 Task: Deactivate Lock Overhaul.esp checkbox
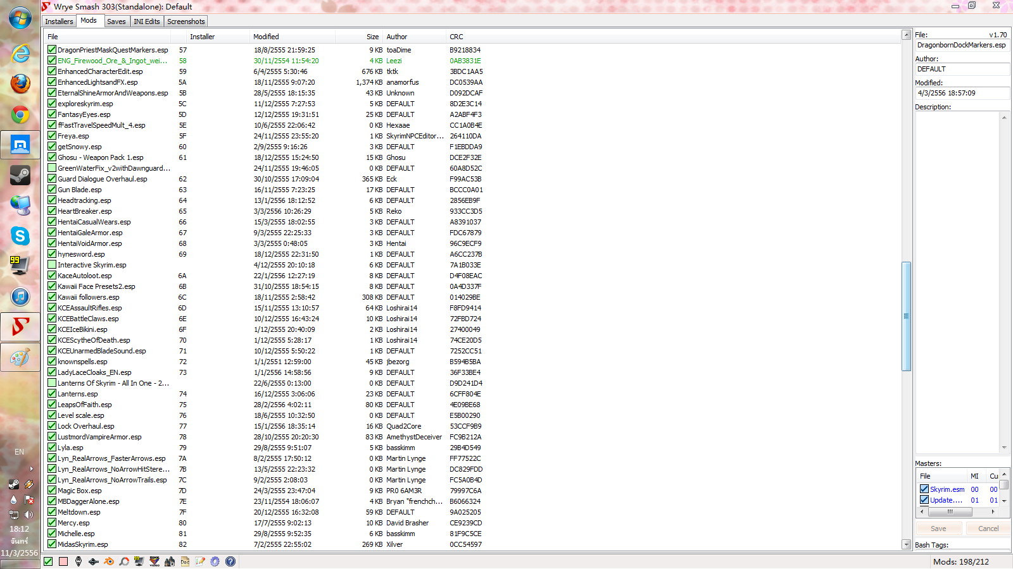[x=52, y=425]
